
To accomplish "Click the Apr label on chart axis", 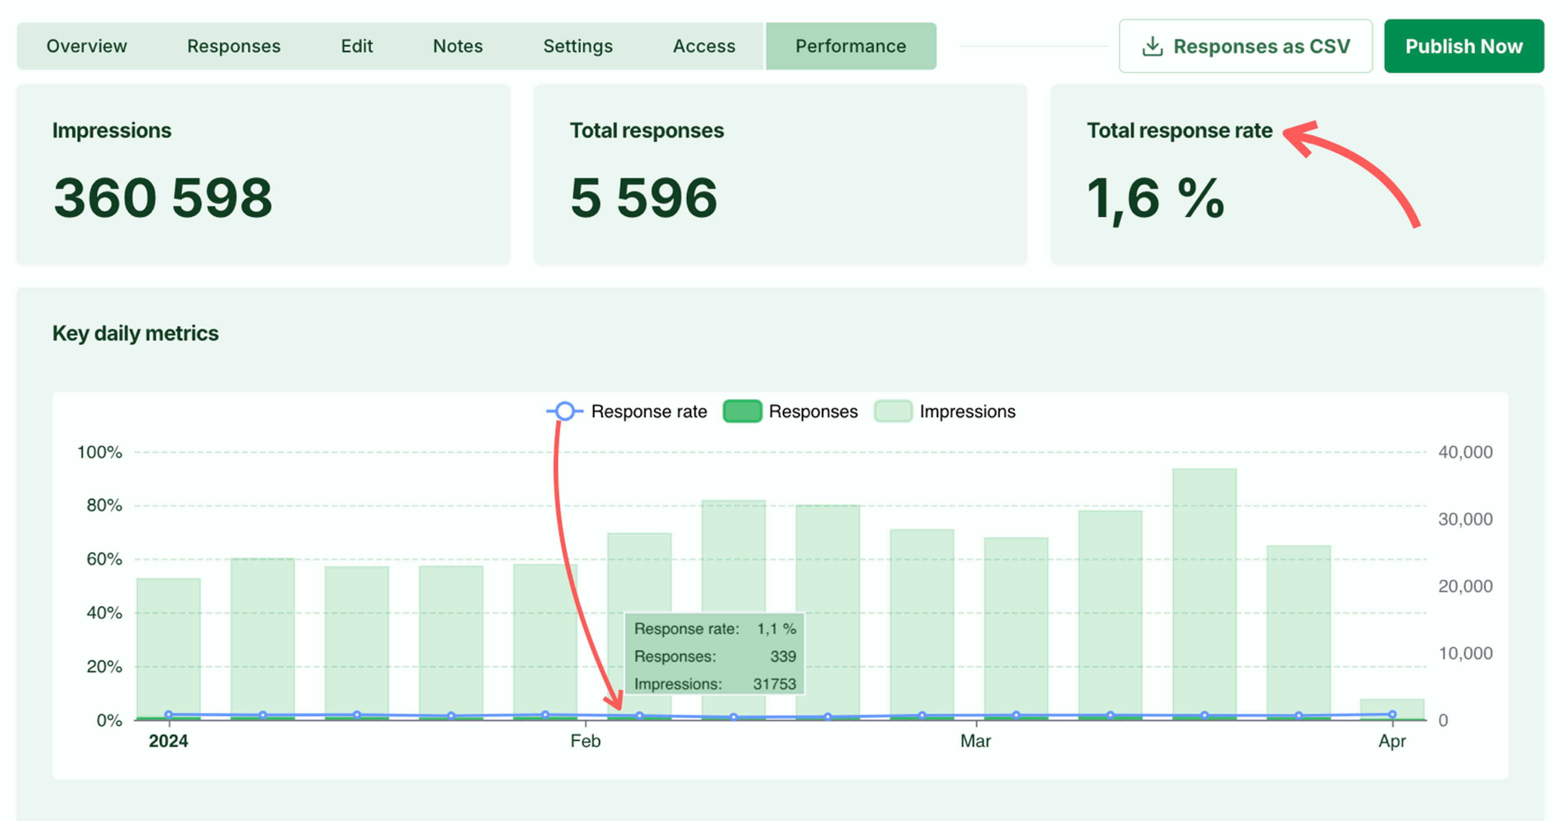I will 1392,742.
